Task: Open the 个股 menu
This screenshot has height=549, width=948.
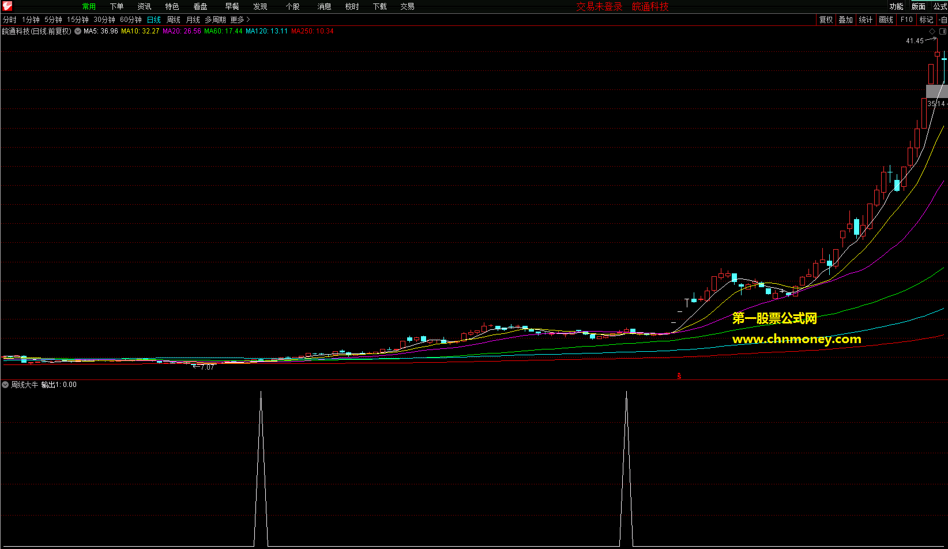Action: click(292, 6)
